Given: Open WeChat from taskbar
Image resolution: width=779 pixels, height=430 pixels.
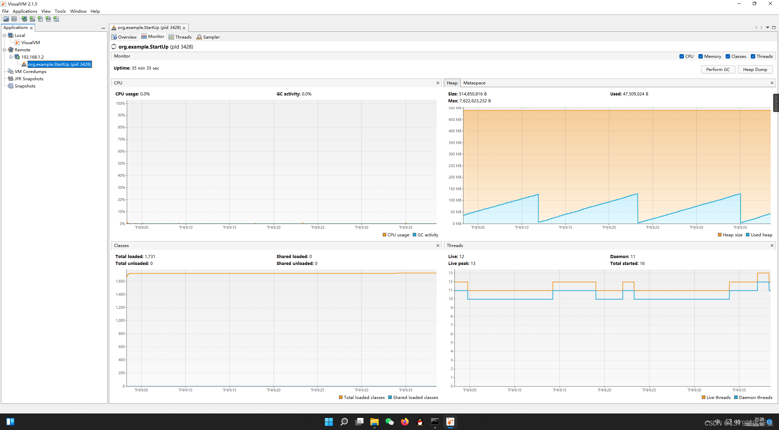Looking at the screenshot, I should 390,422.
